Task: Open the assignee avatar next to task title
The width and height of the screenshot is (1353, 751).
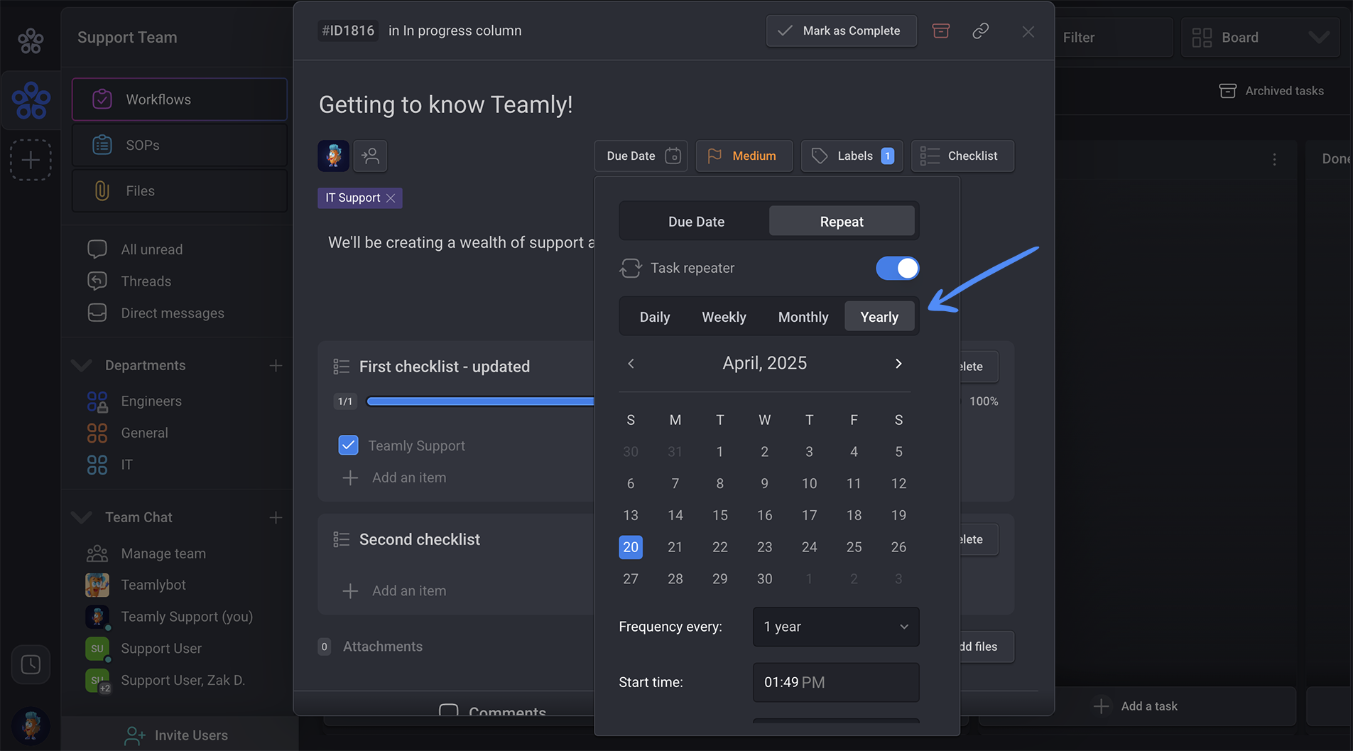Action: [333, 156]
